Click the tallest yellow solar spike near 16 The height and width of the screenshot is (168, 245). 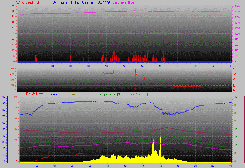click(160, 137)
